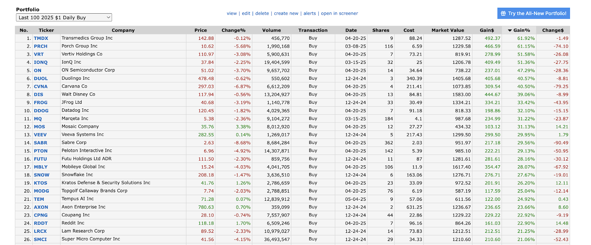Click Super Micro volume 36,493,547
The width and height of the screenshot is (591, 245).
point(277,239)
